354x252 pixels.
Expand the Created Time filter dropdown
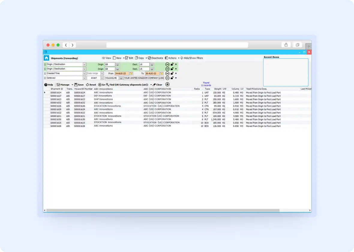click(x=84, y=73)
